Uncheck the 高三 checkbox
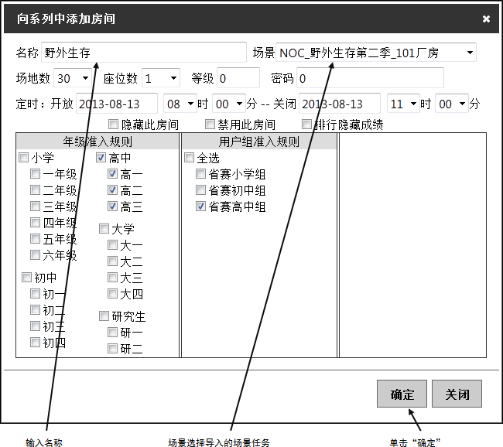 [113, 206]
